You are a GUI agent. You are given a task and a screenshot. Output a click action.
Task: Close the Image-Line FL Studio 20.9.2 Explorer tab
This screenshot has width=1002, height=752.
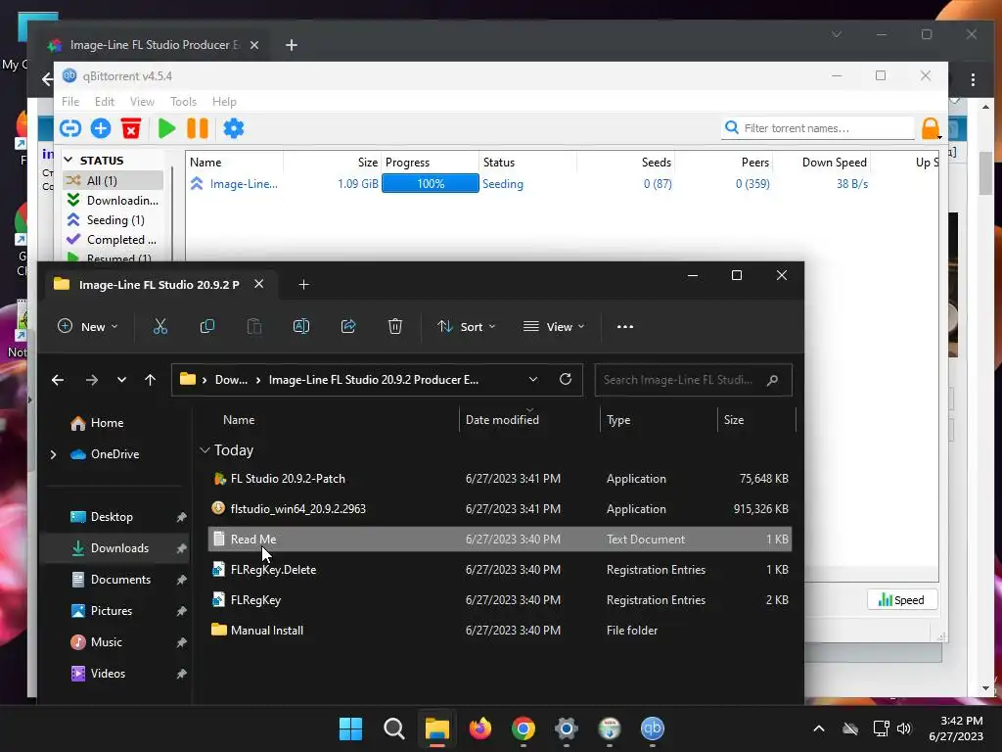pos(258,284)
